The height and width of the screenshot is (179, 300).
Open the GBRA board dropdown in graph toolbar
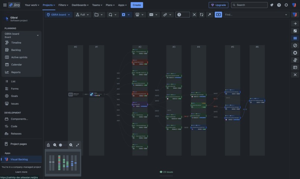(x=58, y=15)
